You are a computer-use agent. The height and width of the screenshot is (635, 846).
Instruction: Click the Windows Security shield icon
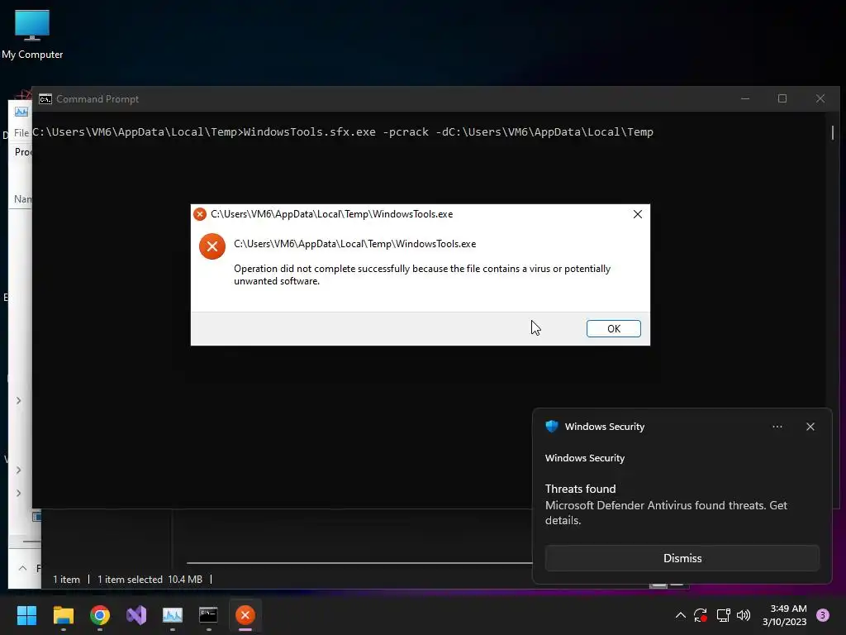(551, 427)
